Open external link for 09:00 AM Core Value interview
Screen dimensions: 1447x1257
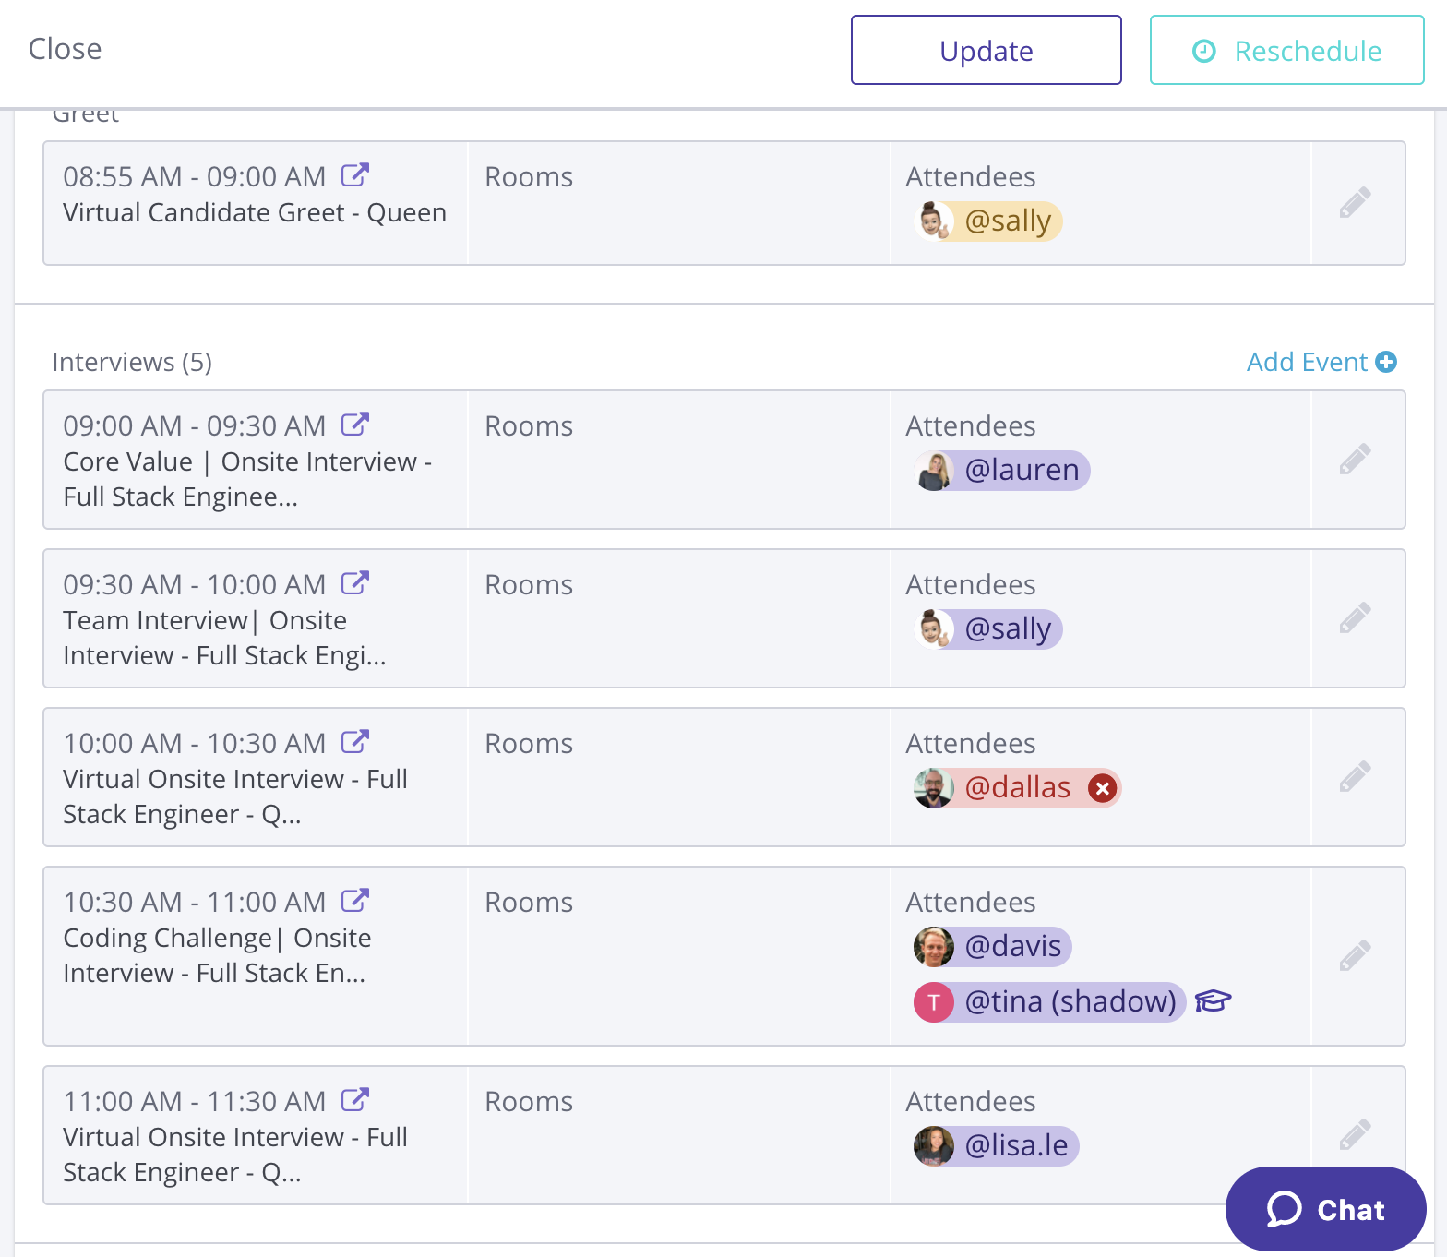click(x=355, y=424)
